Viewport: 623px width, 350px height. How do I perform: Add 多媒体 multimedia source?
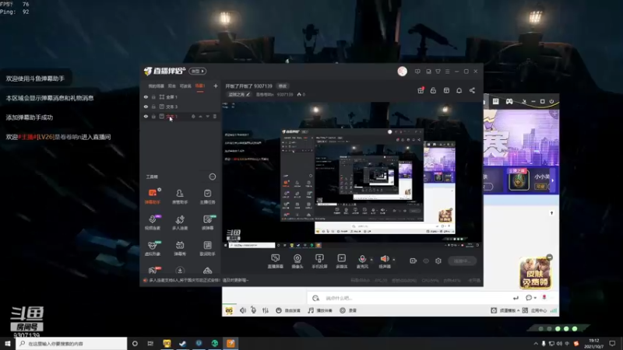(x=341, y=261)
